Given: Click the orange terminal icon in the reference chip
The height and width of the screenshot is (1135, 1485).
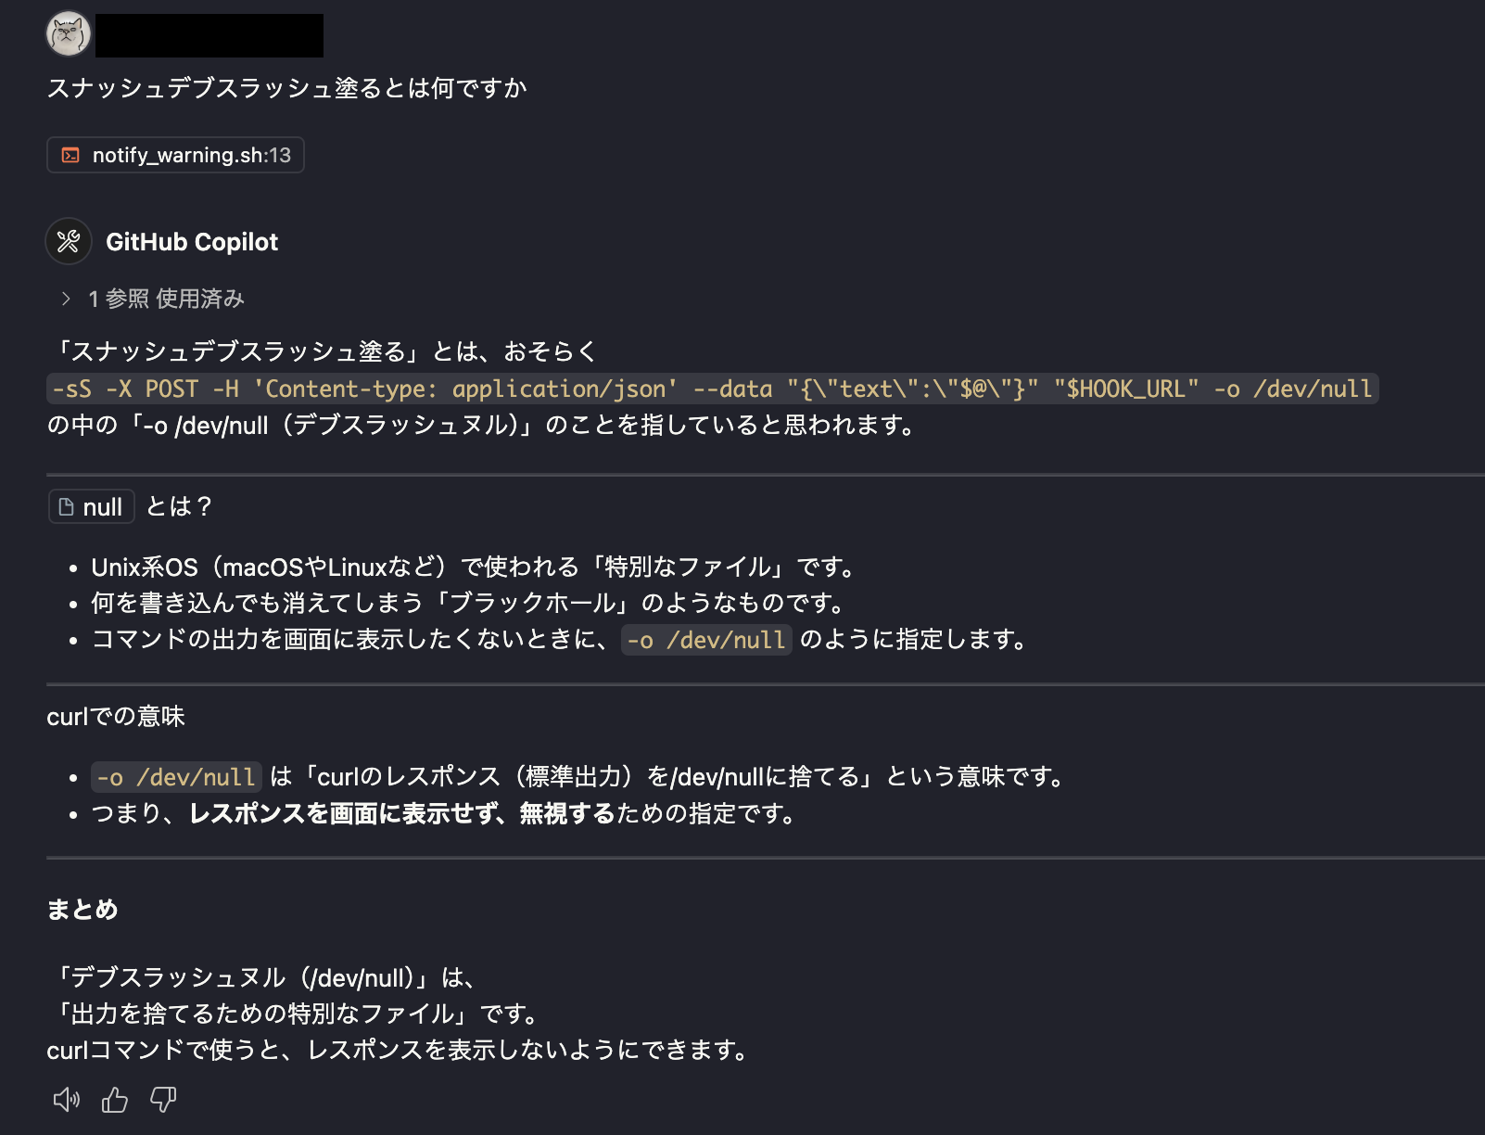Looking at the screenshot, I should [70, 155].
